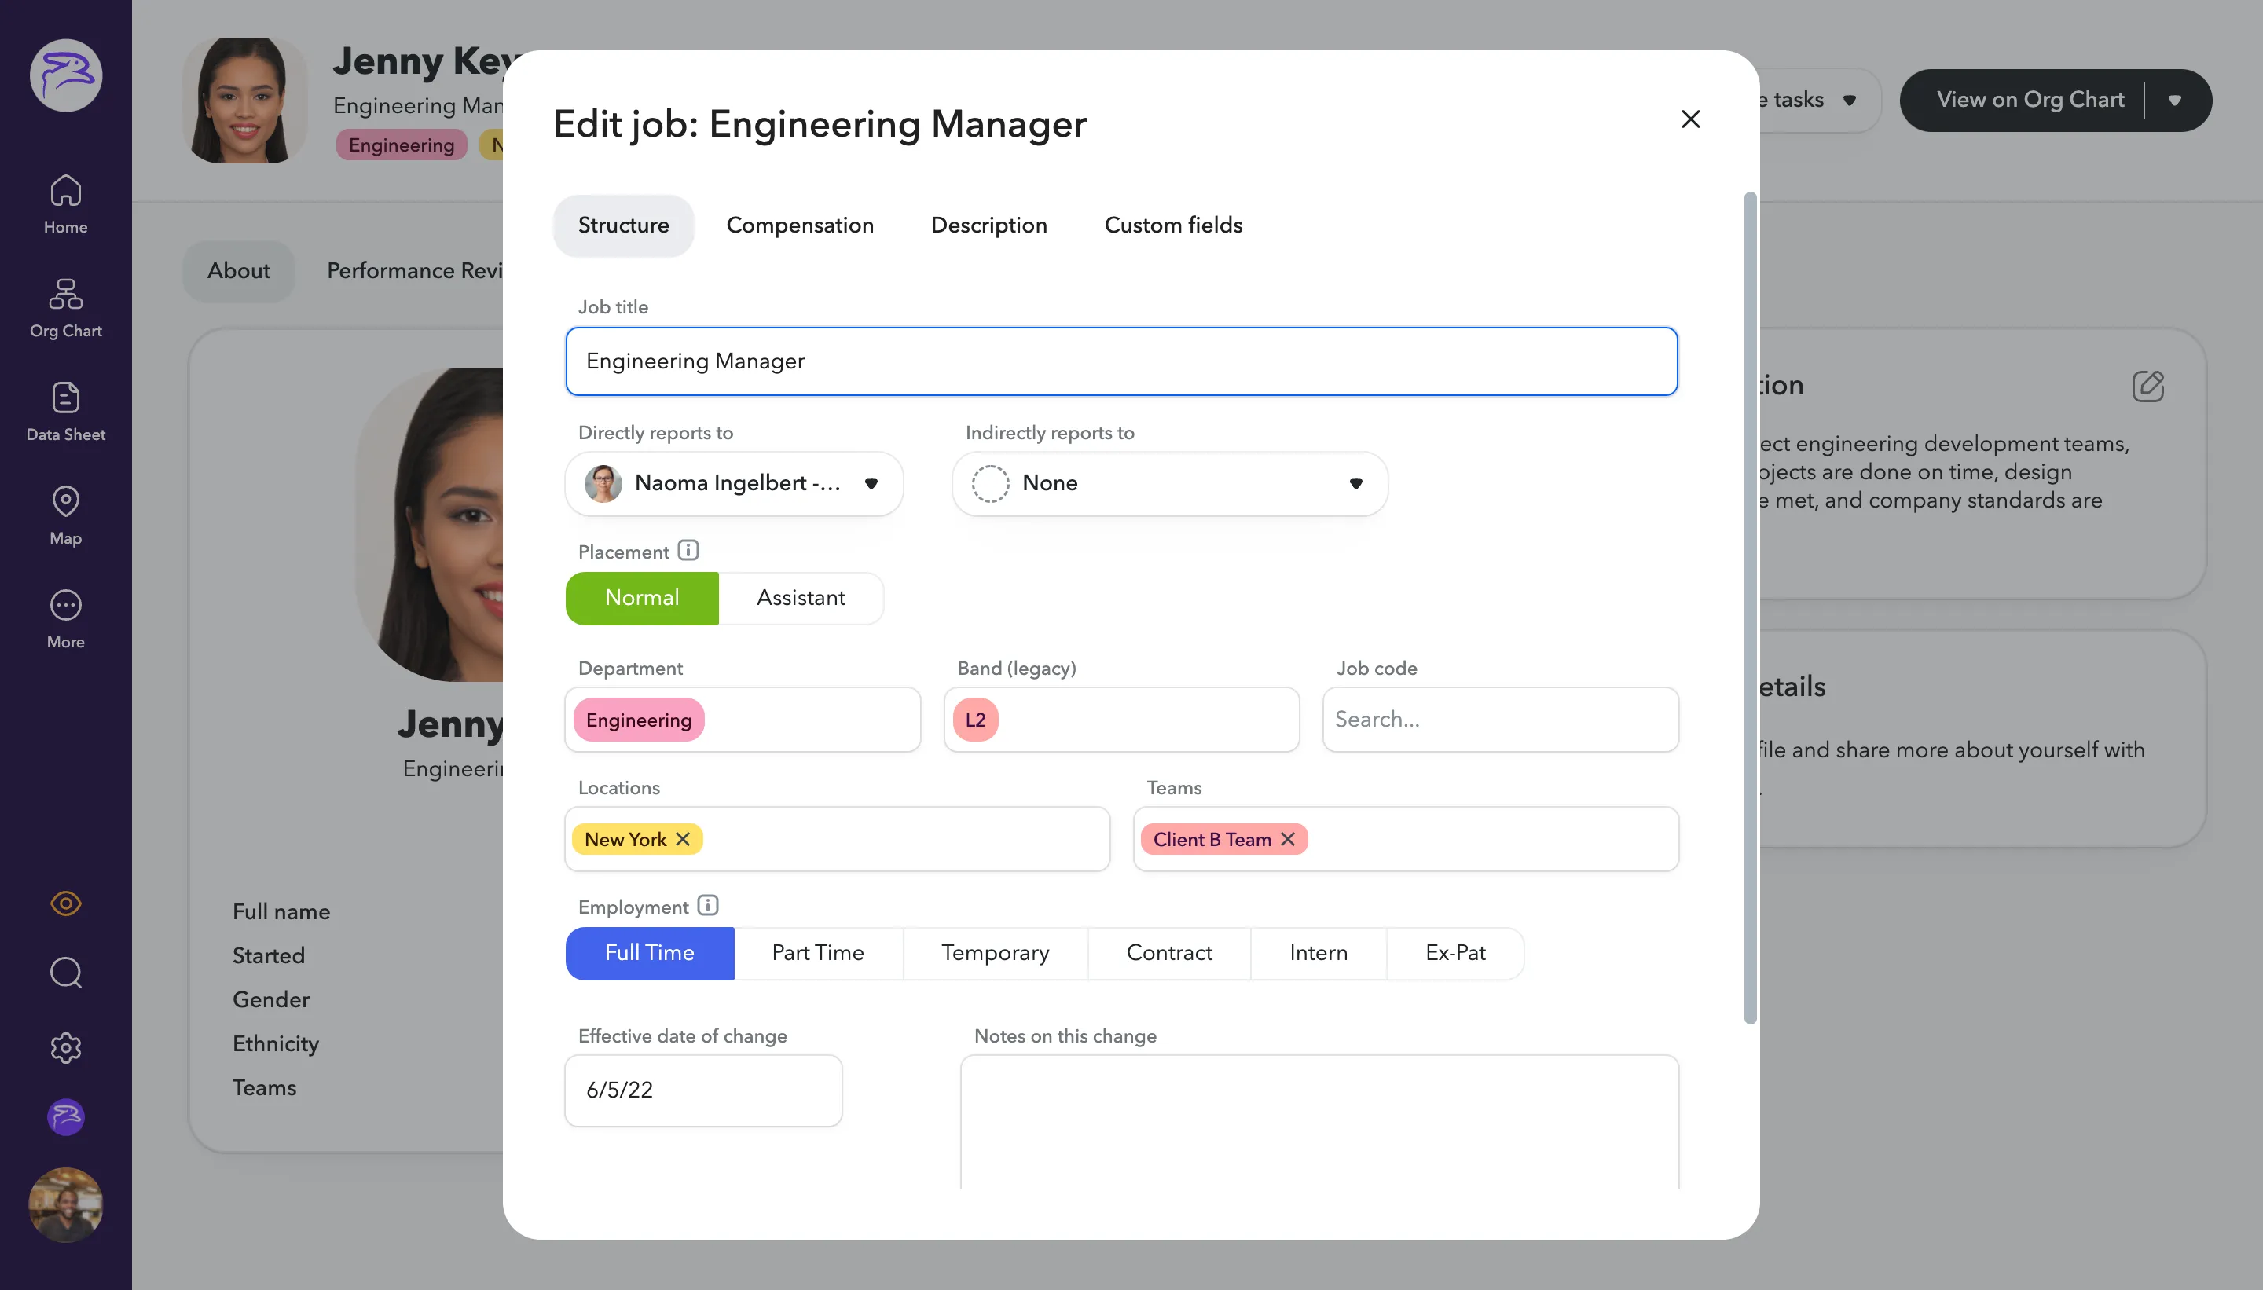Open the More sidebar menu
Screen dimensions: 2263x1290
[65, 618]
